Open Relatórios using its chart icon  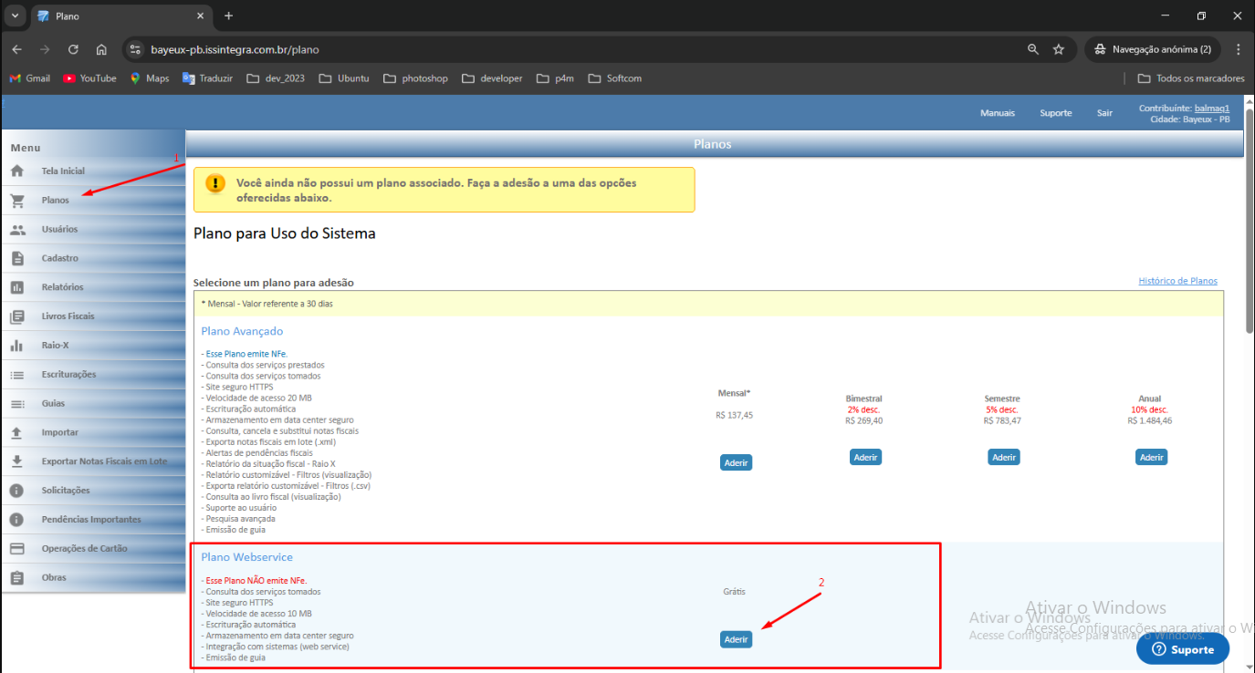(16, 286)
